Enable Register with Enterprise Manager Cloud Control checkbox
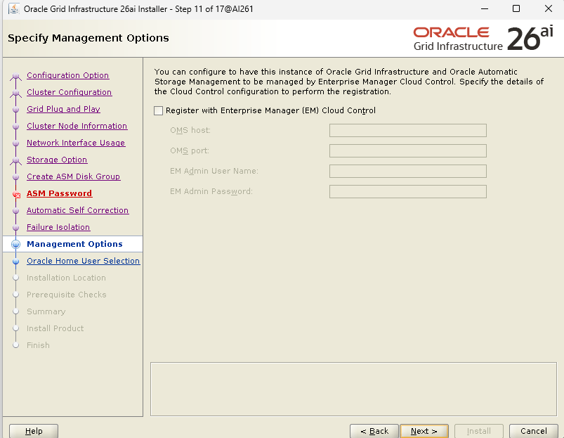This screenshot has height=438, width=564. (158, 110)
